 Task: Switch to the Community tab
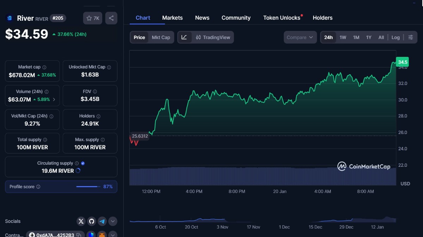[236, 18]
